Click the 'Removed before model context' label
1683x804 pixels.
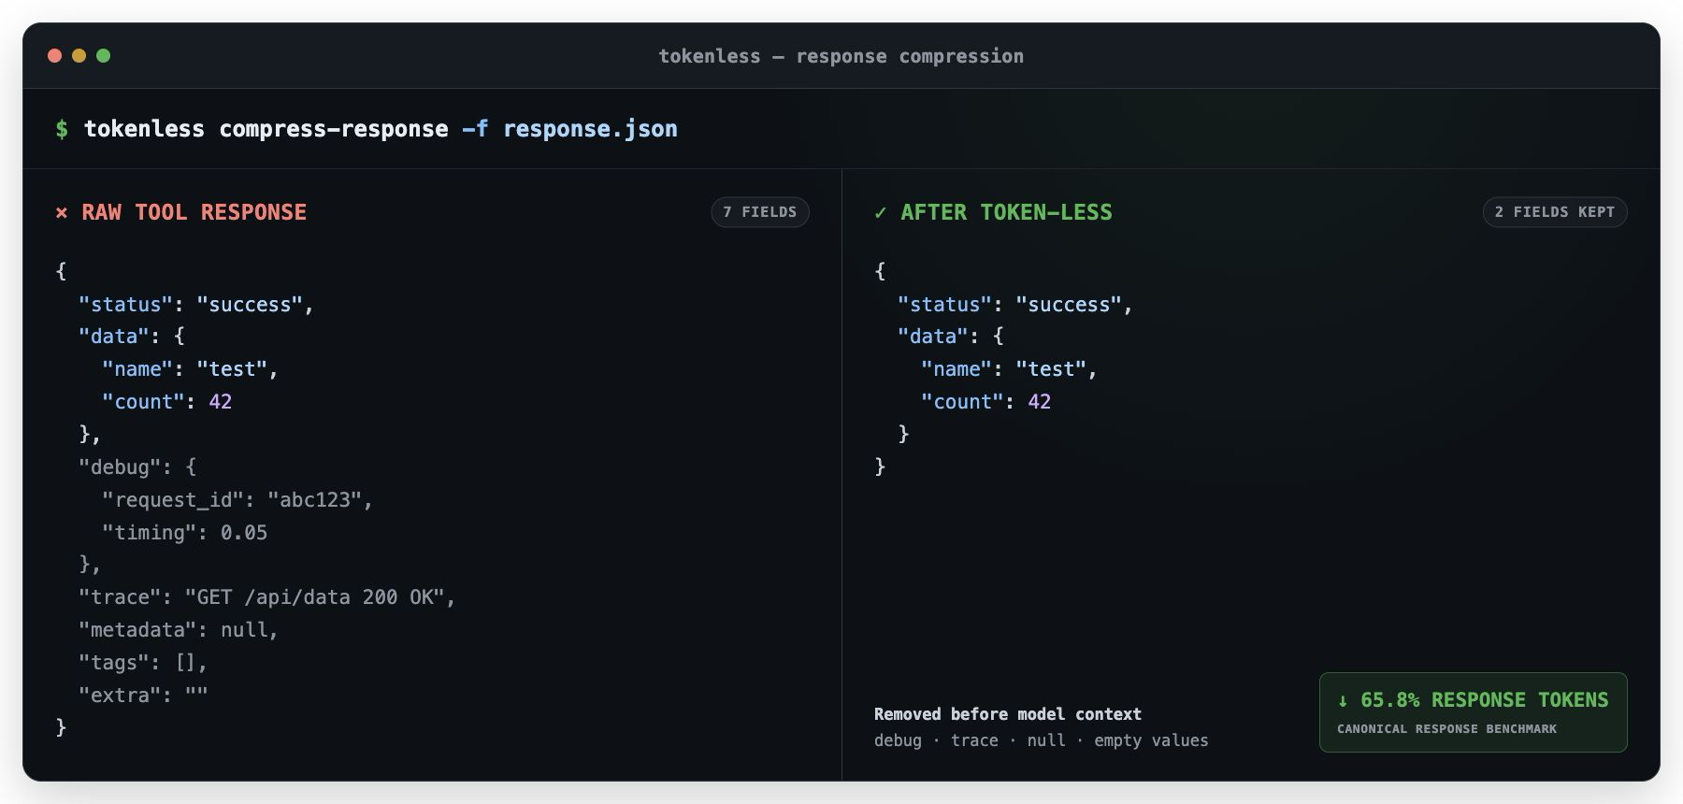pyautogui.click(x=1008, y=714)
